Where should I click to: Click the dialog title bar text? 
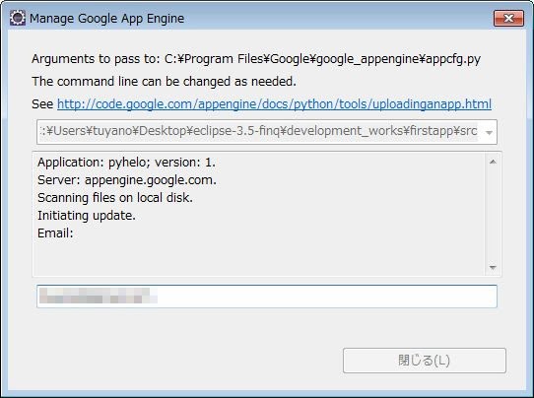(x=107, y=19)
